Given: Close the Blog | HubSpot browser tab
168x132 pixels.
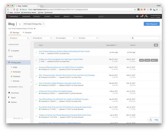Looking at the screenshot, I should (38, 6).
